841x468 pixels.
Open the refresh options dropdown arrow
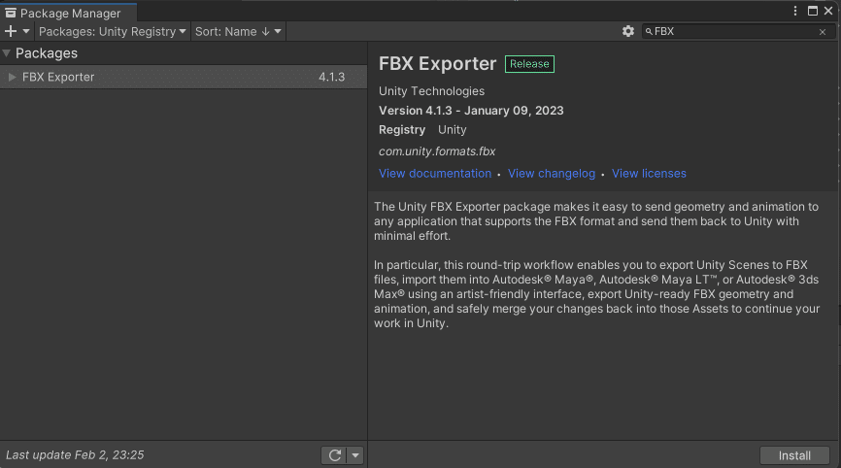pos(355,455)
